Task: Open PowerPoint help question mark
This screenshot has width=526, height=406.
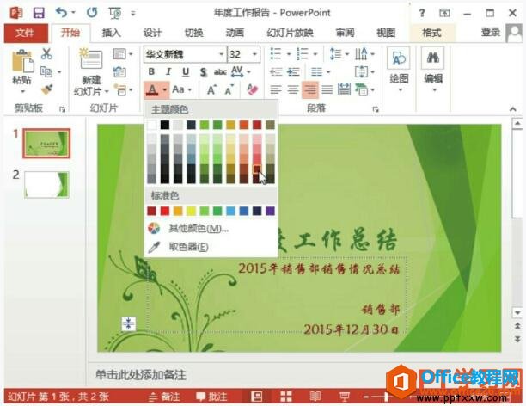Action: click(x=422, y=14)
